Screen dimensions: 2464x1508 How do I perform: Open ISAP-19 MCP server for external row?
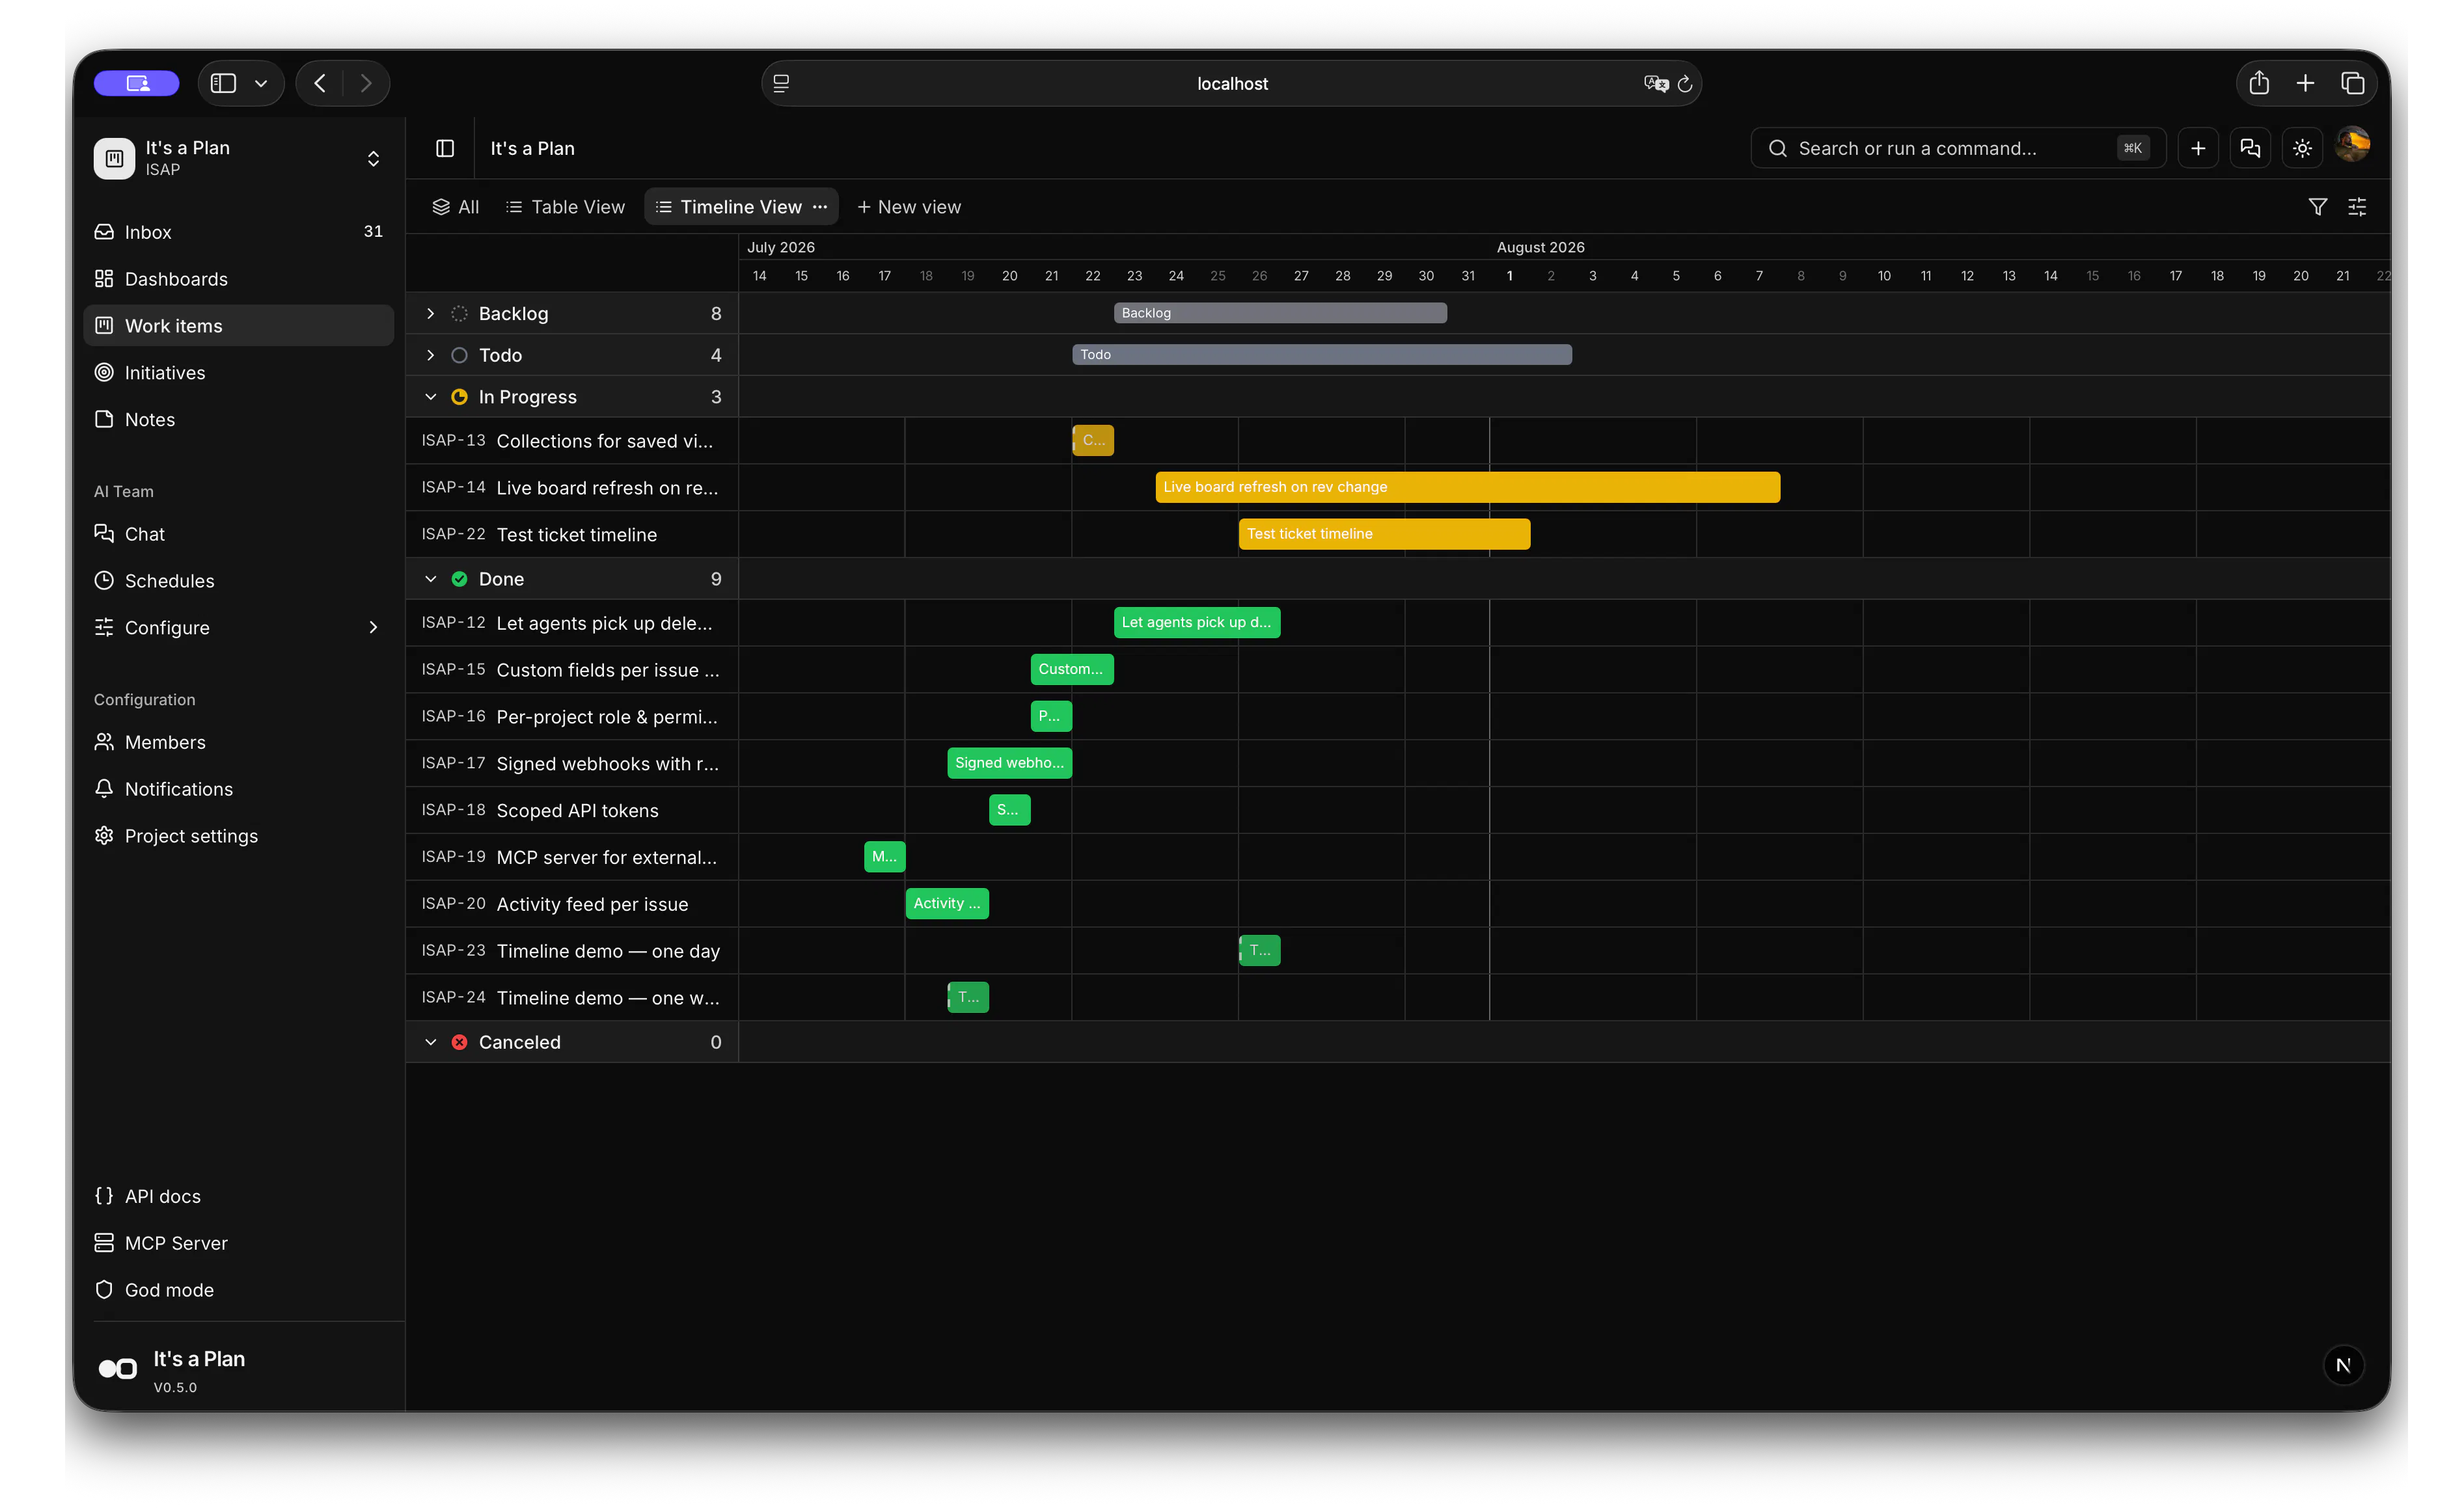pos(572,857)
